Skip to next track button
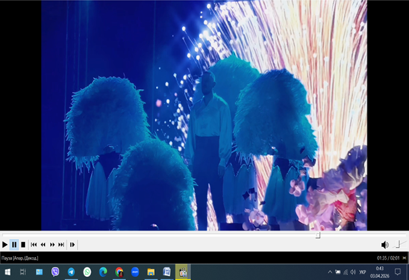This screenshot has height=280, width=409. [61, 244]
